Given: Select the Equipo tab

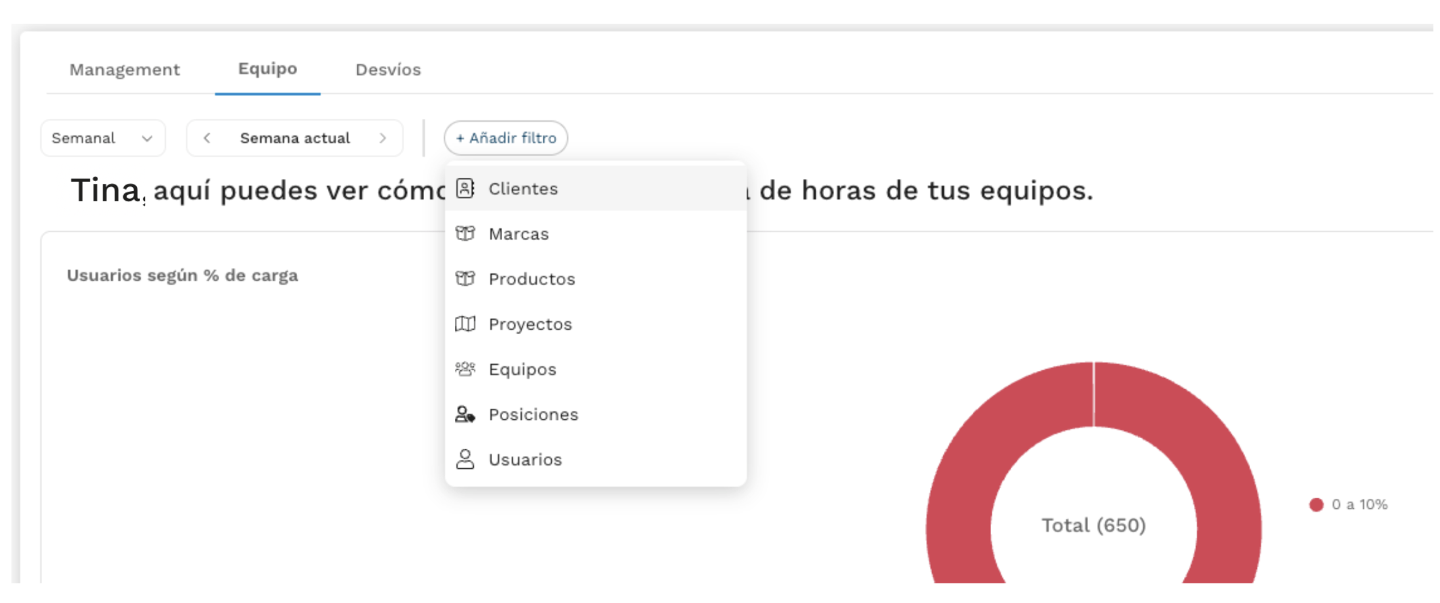Looking at the screenshot, I should 268,69.
